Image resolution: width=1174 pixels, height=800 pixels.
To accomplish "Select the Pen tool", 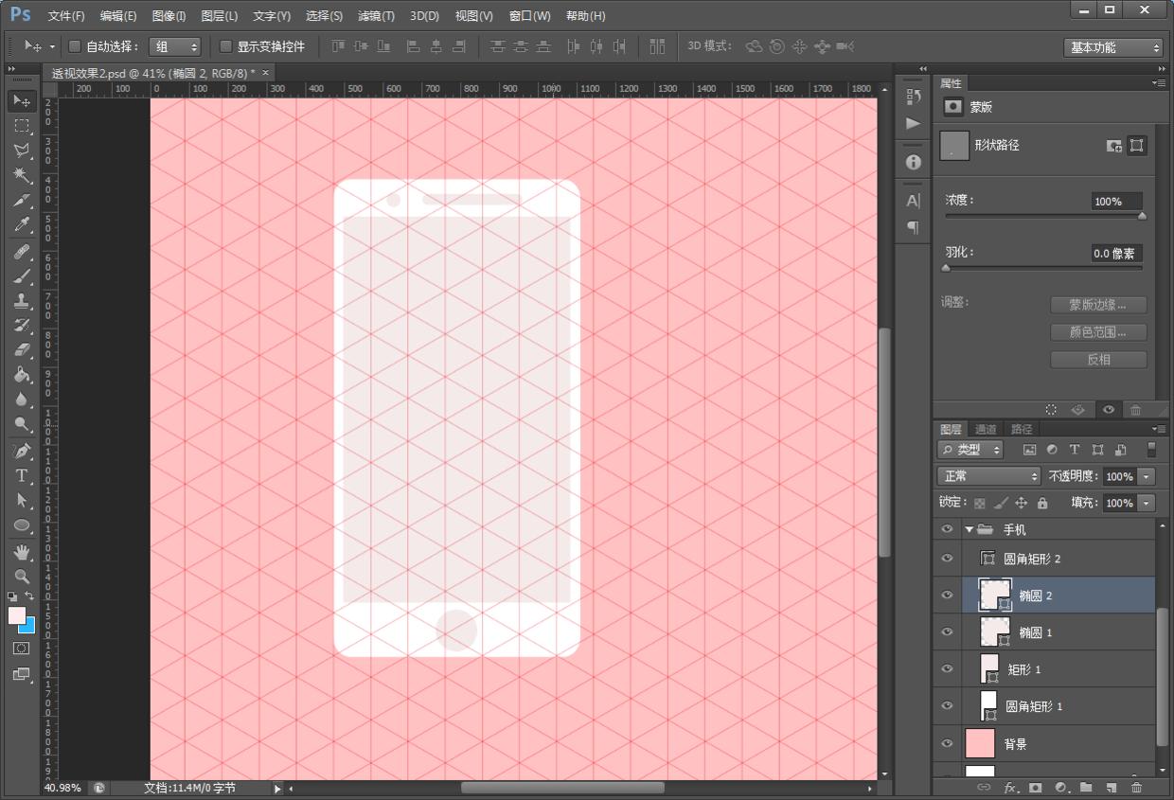I will 22,451.
